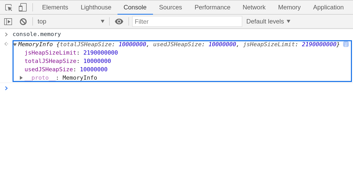353x176 pixels.
Task: Click the return value arrow beside MemoryInfo
Action: point(6,44)
